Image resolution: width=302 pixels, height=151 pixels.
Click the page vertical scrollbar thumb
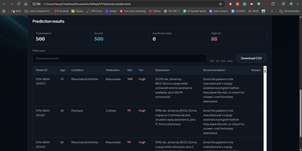point(301,113)
